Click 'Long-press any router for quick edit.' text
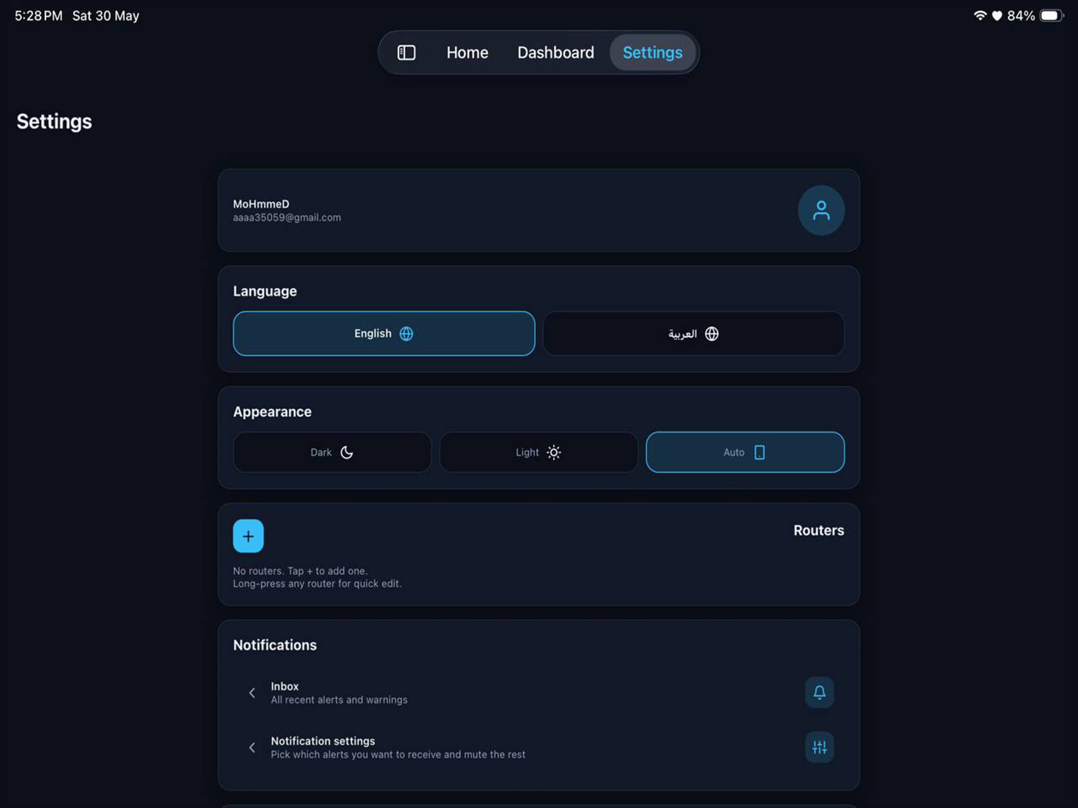The height and width of the screenshot is (808, 1078). pos(317,583)
